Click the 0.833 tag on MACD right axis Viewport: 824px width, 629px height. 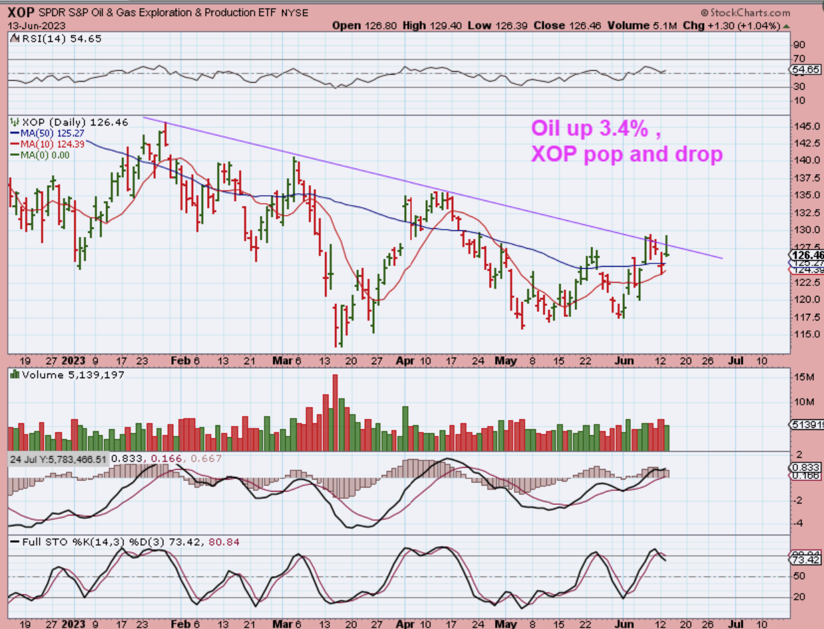[805, 467]
